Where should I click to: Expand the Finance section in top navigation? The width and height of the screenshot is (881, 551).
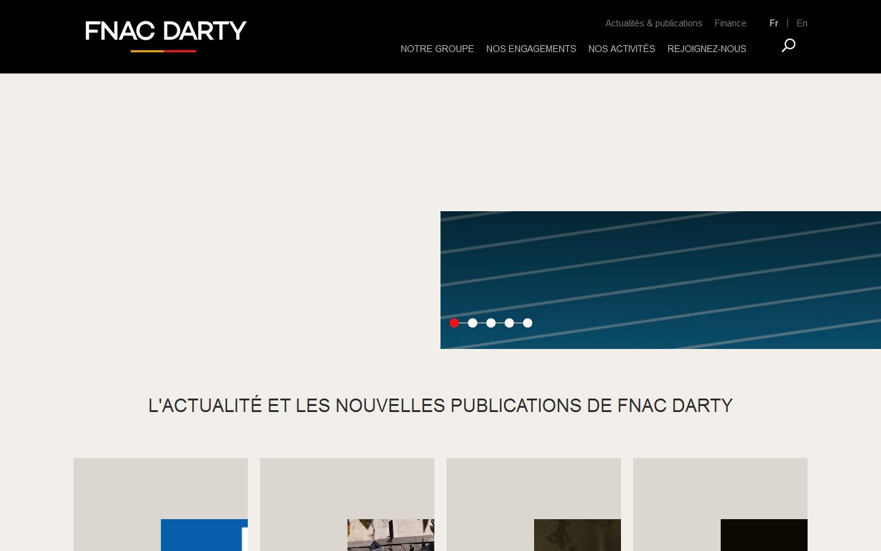730,23
